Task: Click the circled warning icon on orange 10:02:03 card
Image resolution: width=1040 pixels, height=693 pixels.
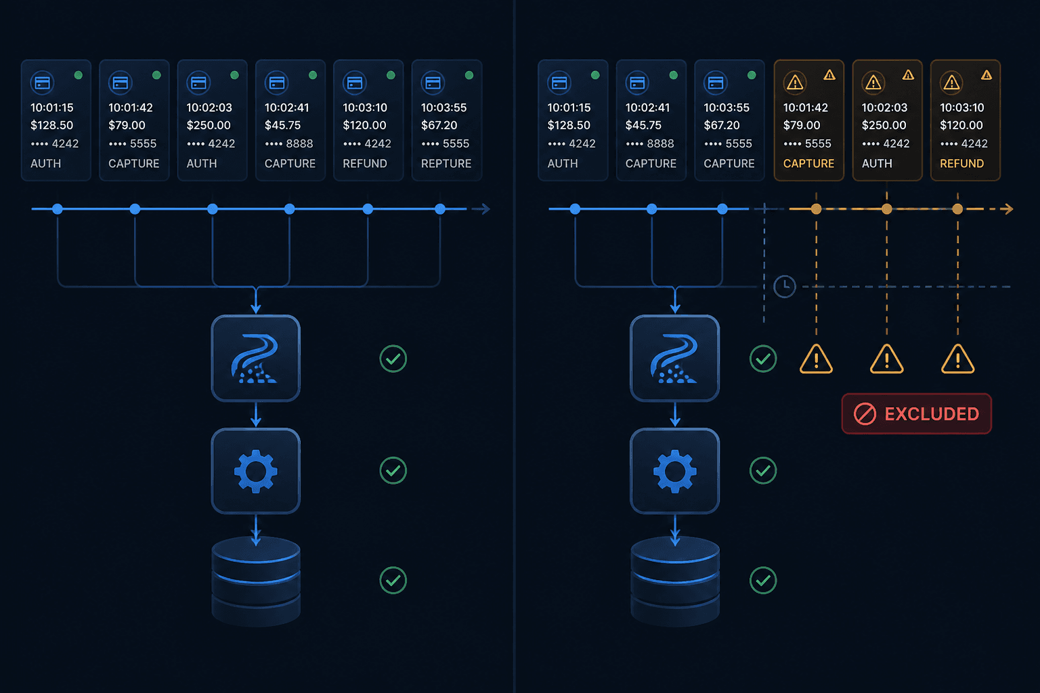Action: coord(873,83)
